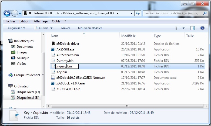The height and width of the screenshot is (126, 211).
Task: Select Disque local (C:) drive
Action: [x=28, y=92]
